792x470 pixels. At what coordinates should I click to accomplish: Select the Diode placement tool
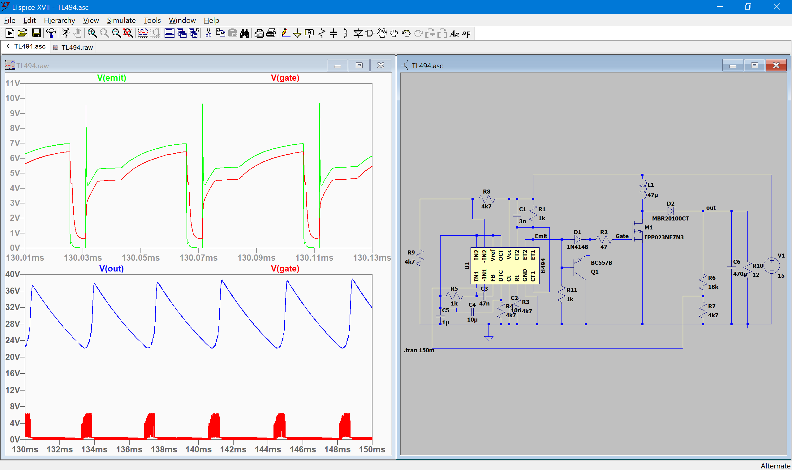pyautogui.click(x=358, y=33)
